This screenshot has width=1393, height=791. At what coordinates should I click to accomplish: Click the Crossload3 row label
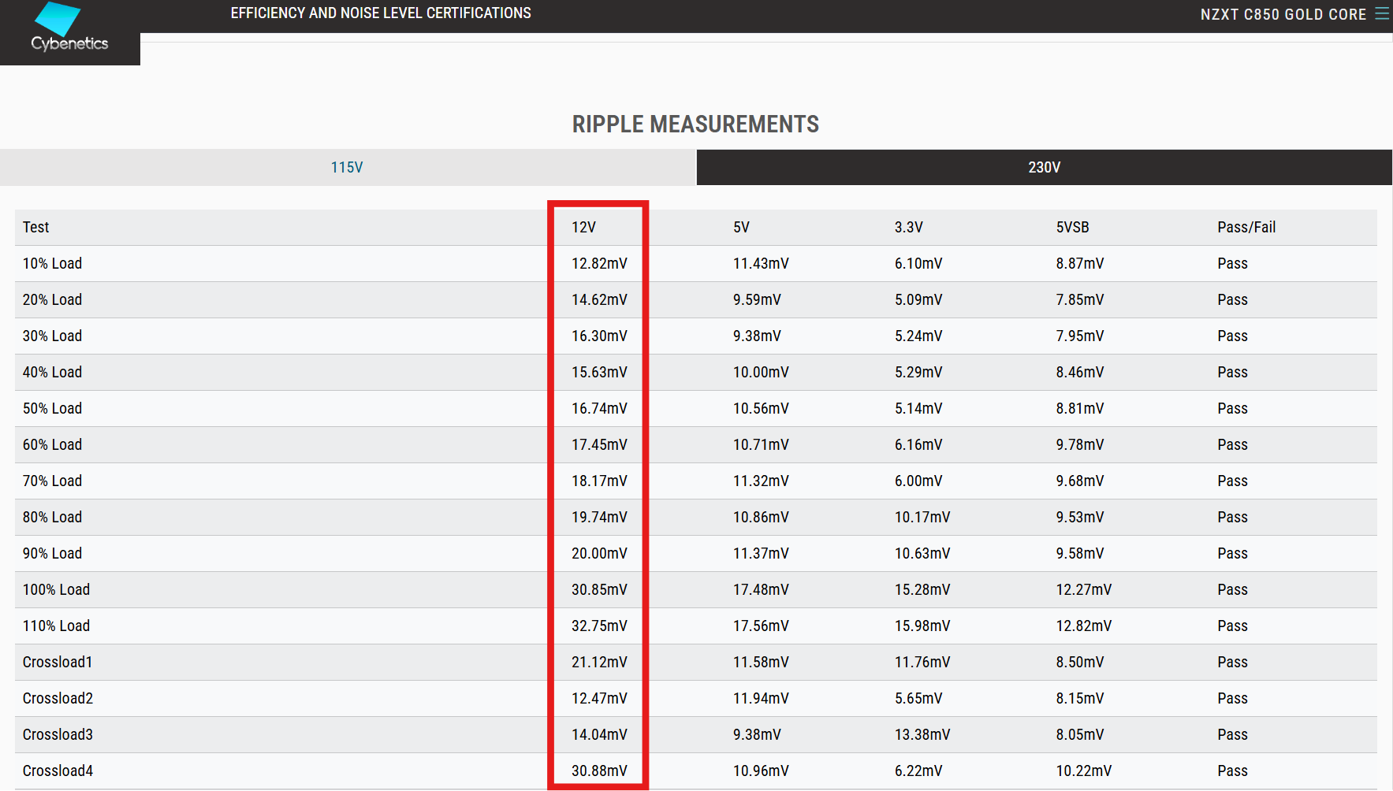(58, 734)
